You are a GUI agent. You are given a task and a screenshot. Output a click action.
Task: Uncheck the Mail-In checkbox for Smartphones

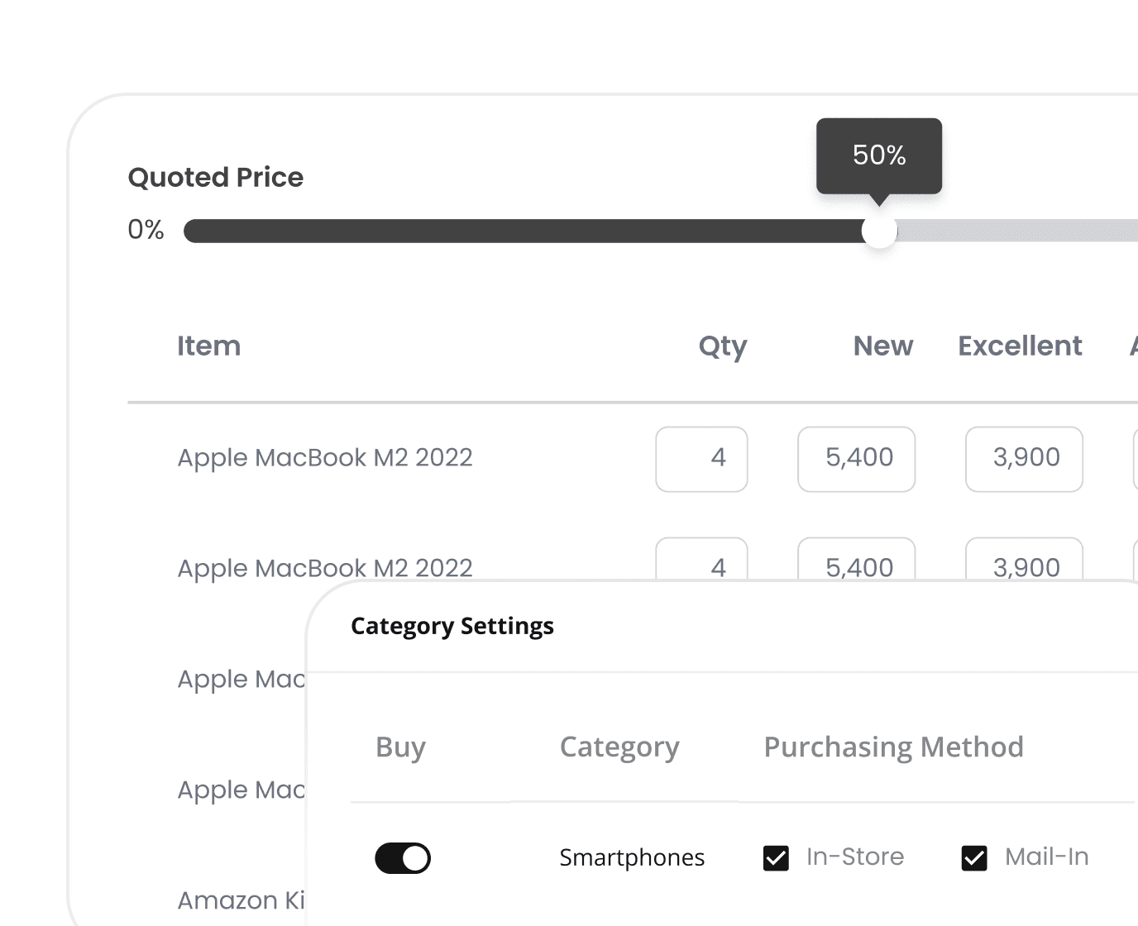974,858
